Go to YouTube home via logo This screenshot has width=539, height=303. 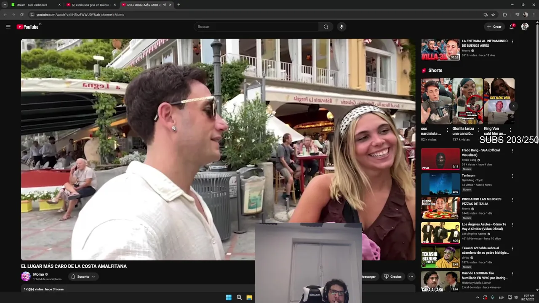click(27, 27)
